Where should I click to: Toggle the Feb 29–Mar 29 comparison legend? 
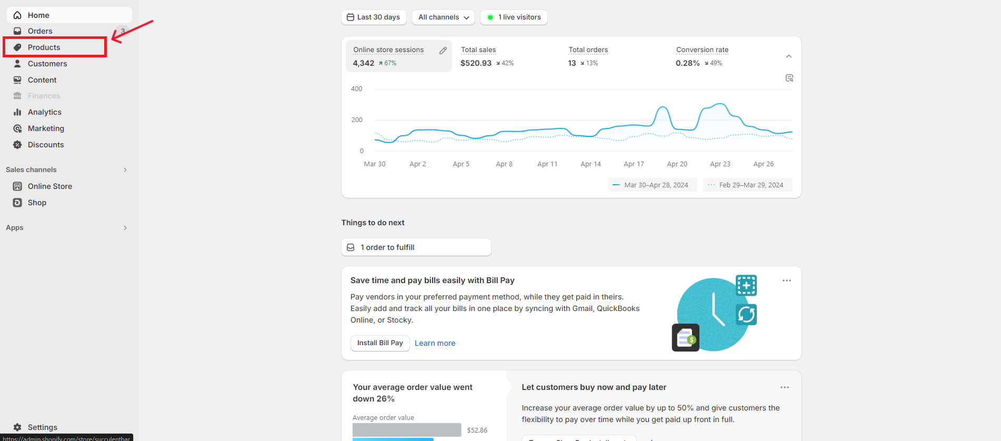pos(747,185)
